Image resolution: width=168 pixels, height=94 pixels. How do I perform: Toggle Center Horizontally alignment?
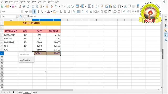point(65,11)
